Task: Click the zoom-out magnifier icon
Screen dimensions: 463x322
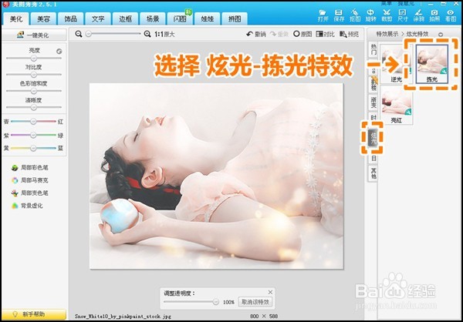Action: (78, 34)
